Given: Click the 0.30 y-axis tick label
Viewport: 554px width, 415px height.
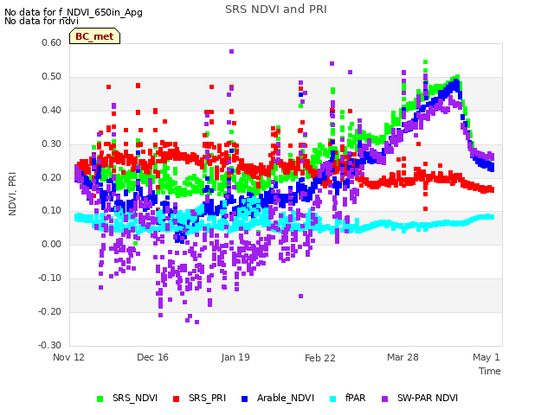Looking at the screenshot, I should click(x=51, y=144).
